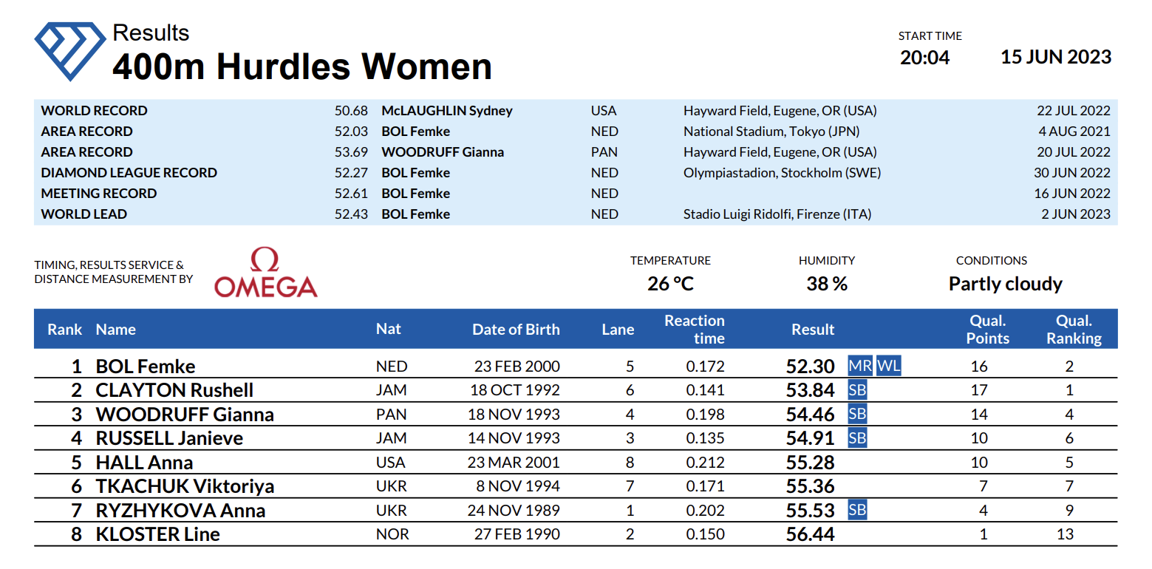Click the Qual. Ranking column header

coord(1074,330)
